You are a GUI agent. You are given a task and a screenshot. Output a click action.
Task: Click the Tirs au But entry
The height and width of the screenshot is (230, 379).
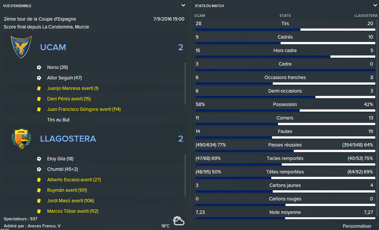(58, 120)
